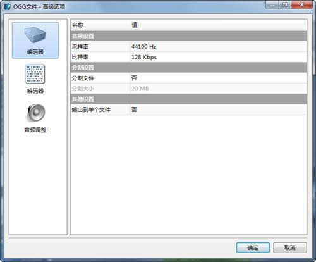Viewport: 316px width, 262px height.
Task: Select the 比特率 row label
Action: point(80,57)
